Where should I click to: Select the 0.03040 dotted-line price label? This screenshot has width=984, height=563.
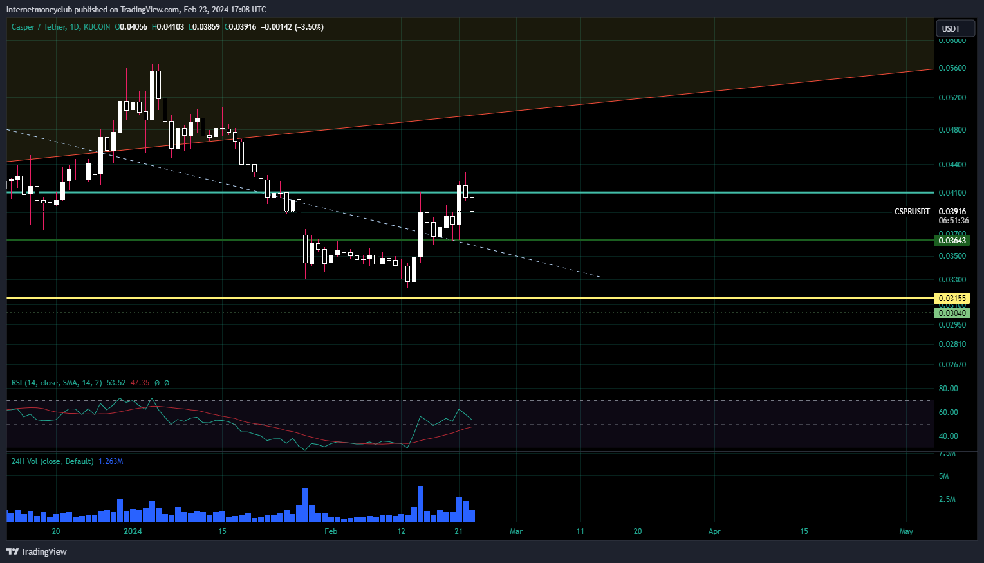click(x=952, y=313)
